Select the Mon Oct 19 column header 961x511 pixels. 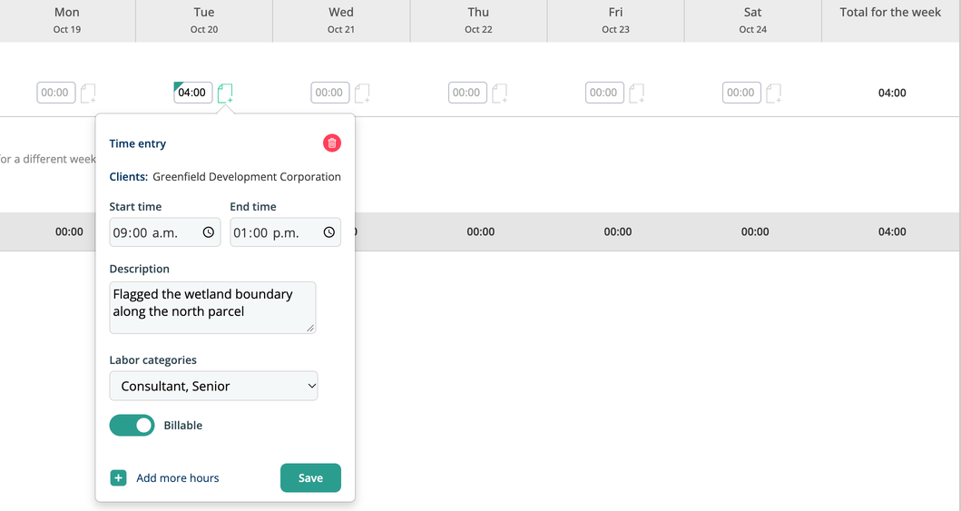[x=67, y=20]
